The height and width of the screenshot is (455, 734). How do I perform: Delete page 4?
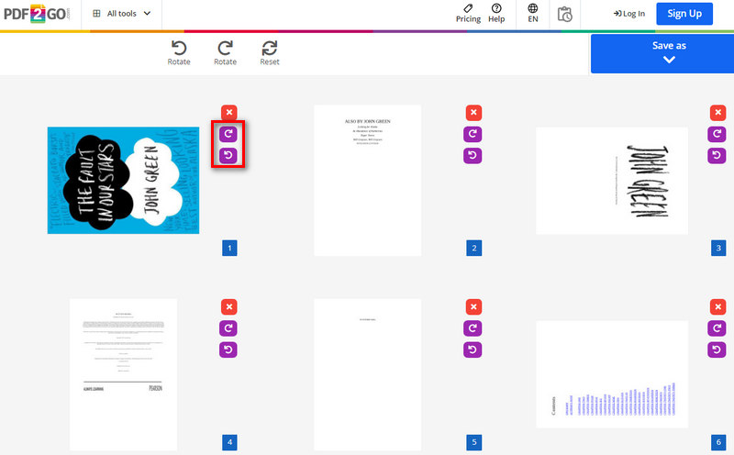(228, 306)
